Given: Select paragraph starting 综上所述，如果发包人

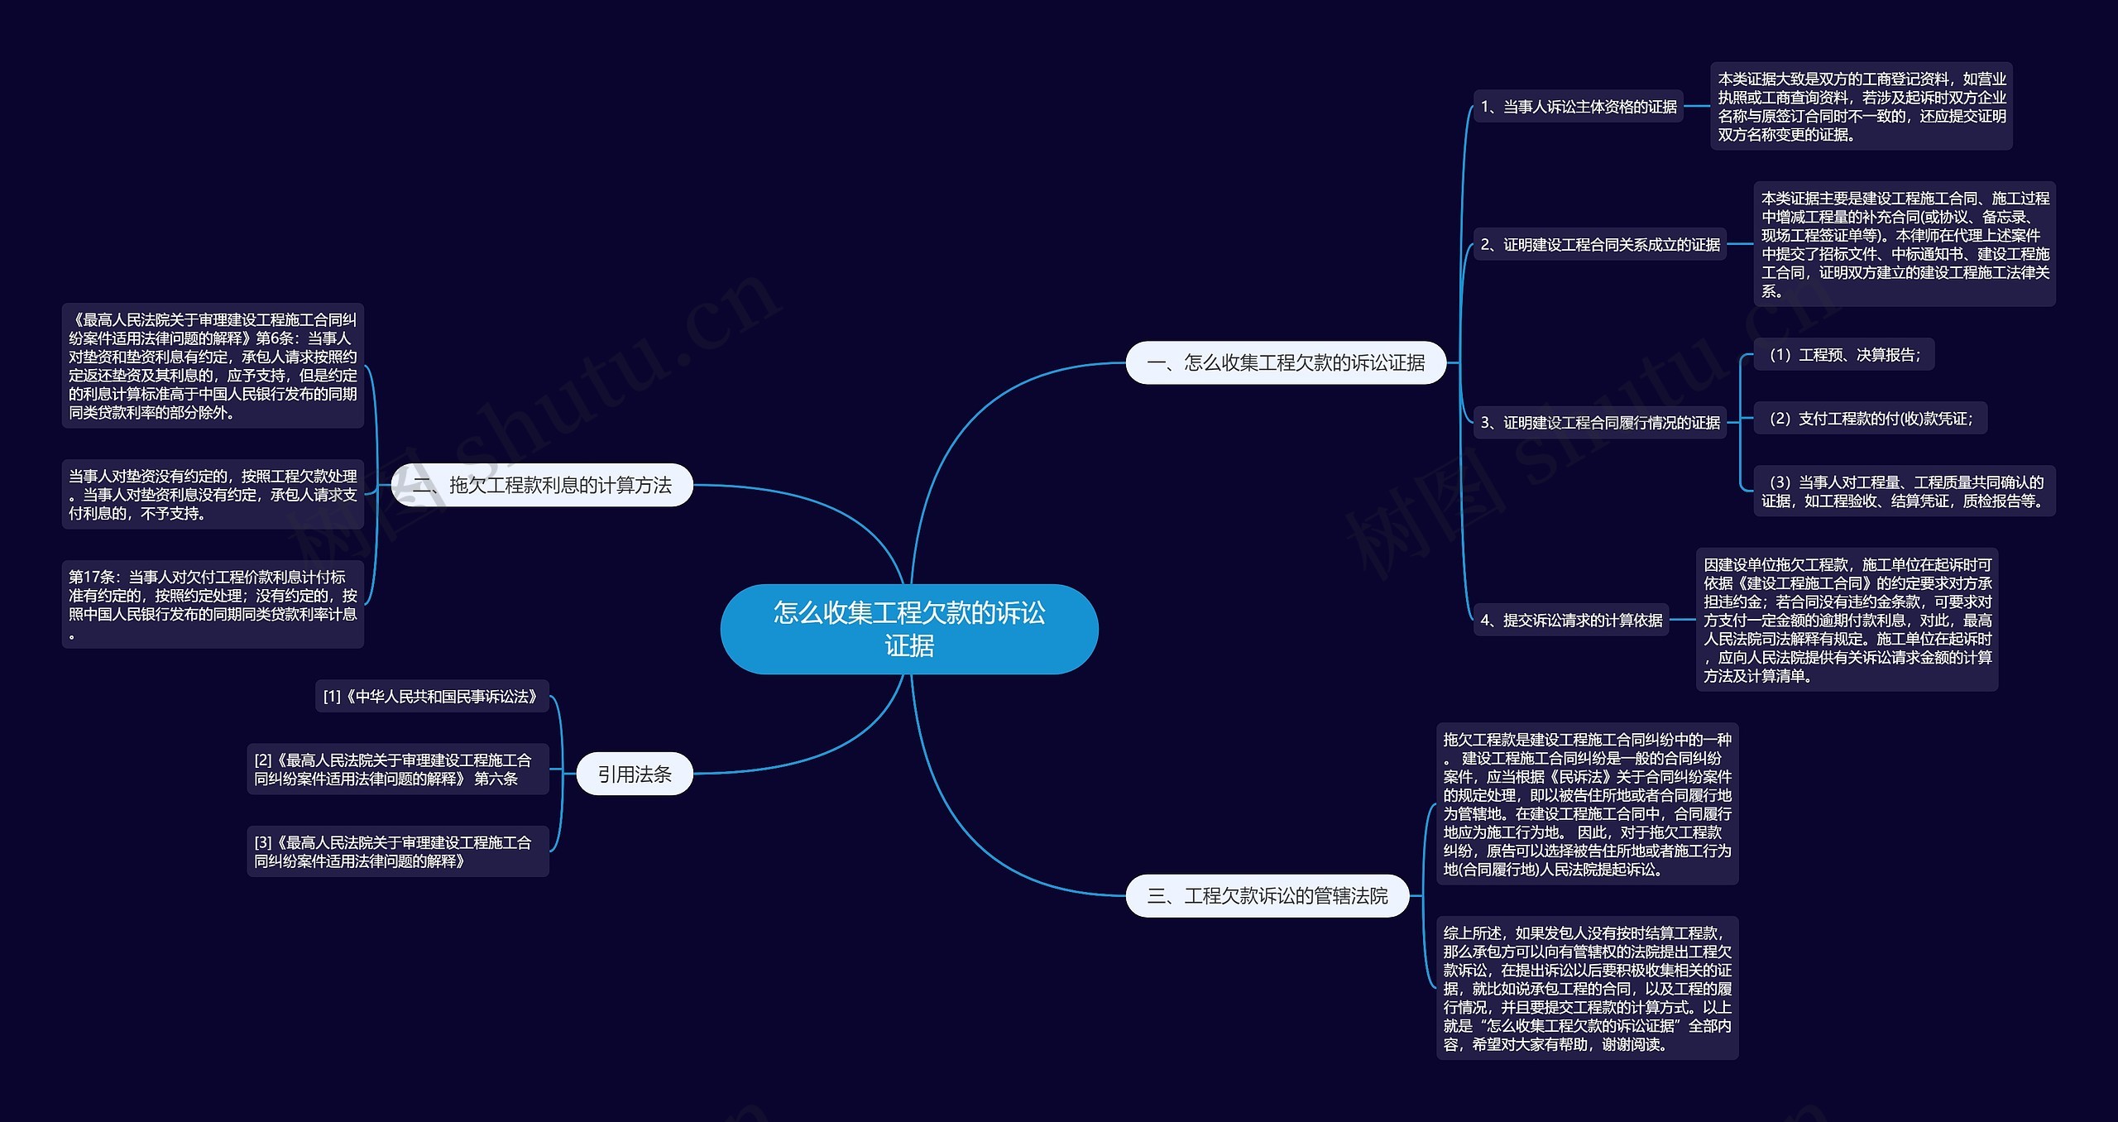Looking at the screenshot, I should [1586, 988].
